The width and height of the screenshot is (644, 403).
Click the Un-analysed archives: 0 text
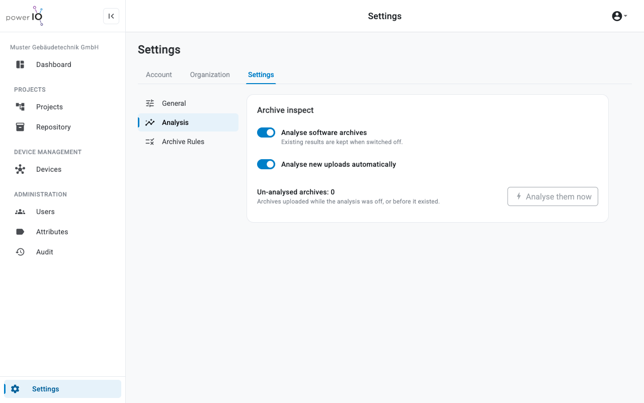click(296, 192)
